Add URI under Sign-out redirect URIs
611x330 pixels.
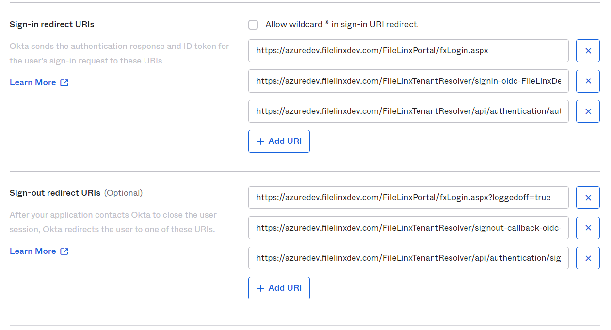pos(279,288)
